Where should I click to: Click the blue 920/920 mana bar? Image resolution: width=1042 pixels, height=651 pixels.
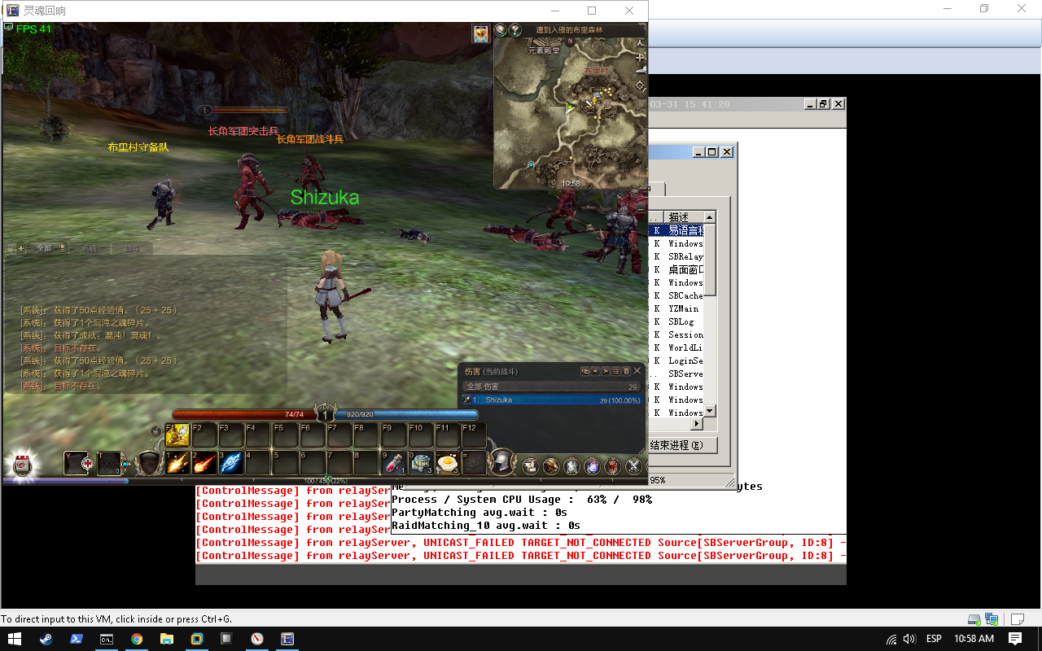click(407, 414)
